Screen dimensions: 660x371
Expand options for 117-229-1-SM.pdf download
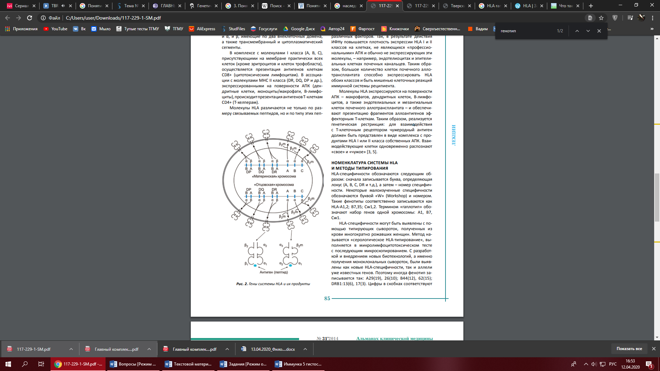pos(71,349)
